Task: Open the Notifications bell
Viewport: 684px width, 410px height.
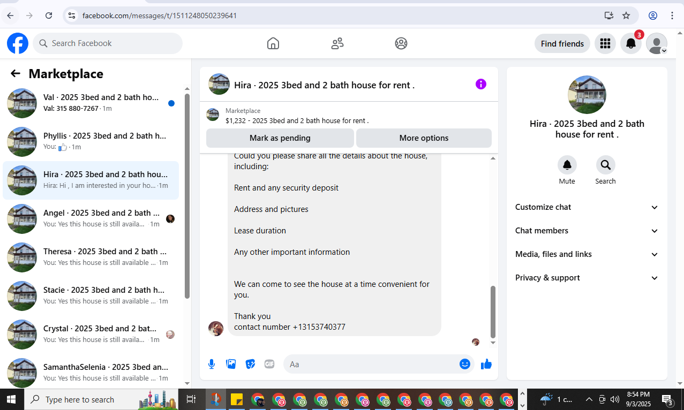Action: coord(631,43)
